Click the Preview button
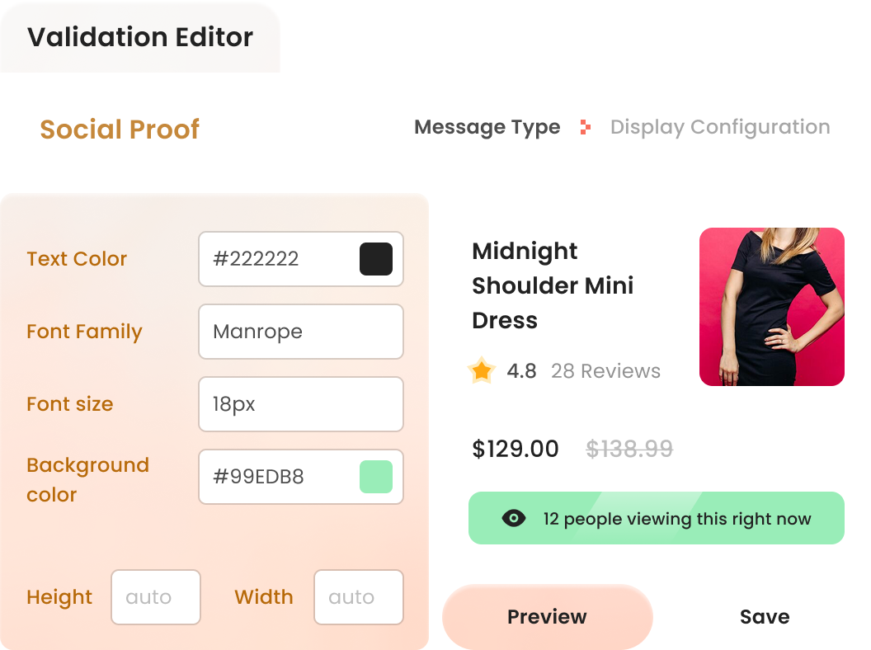This screenshot has width=871, height=650. click(547, 617)
